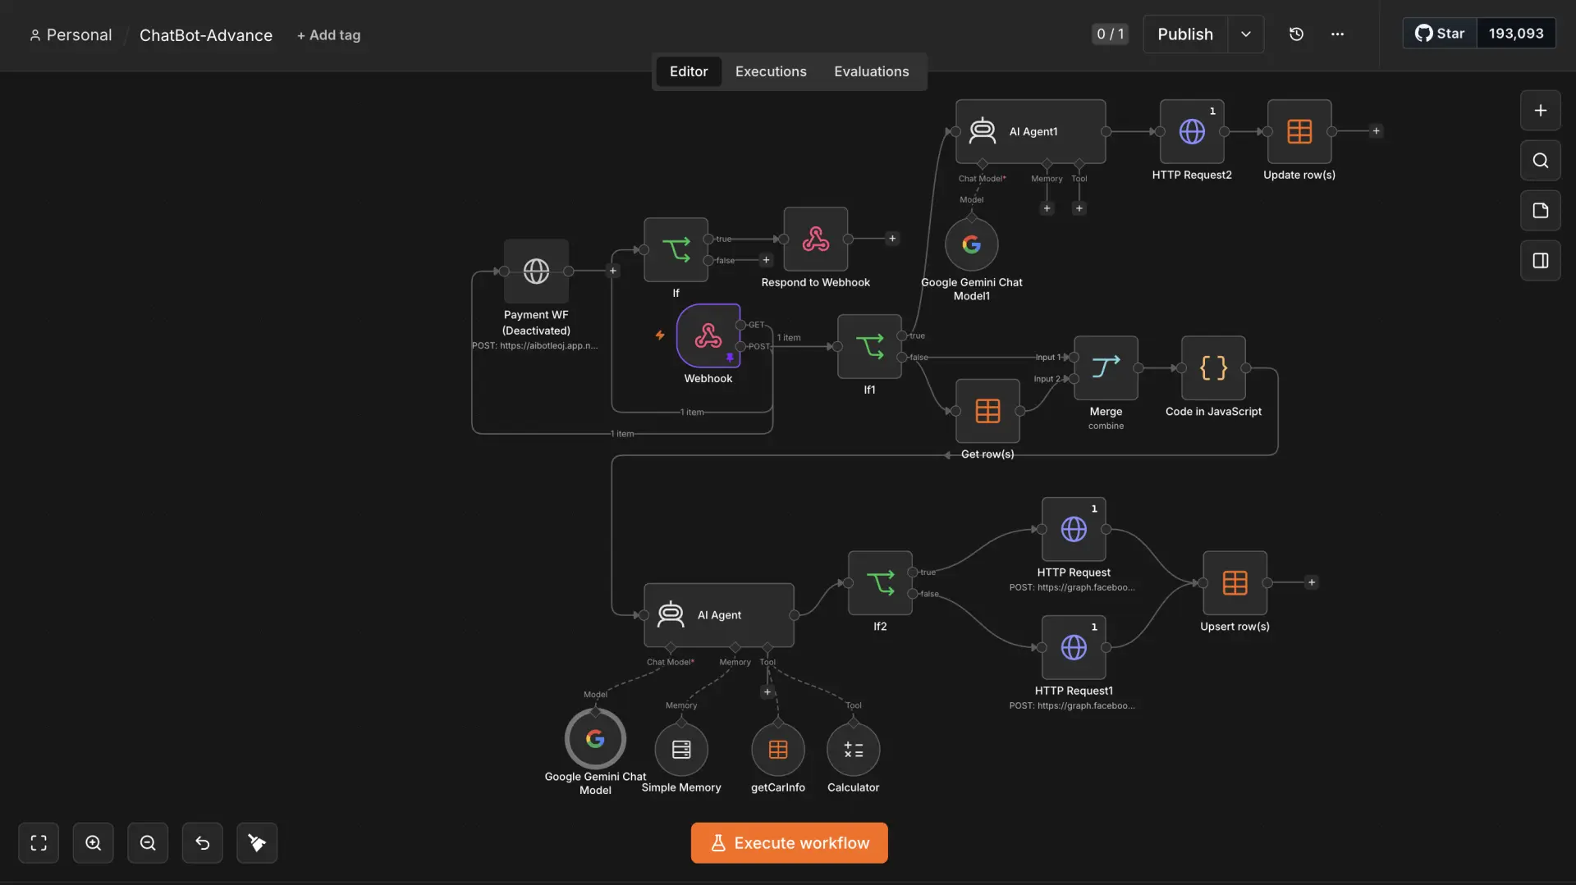Open the Personal project breadcrumb

click(x=71, y=35)
